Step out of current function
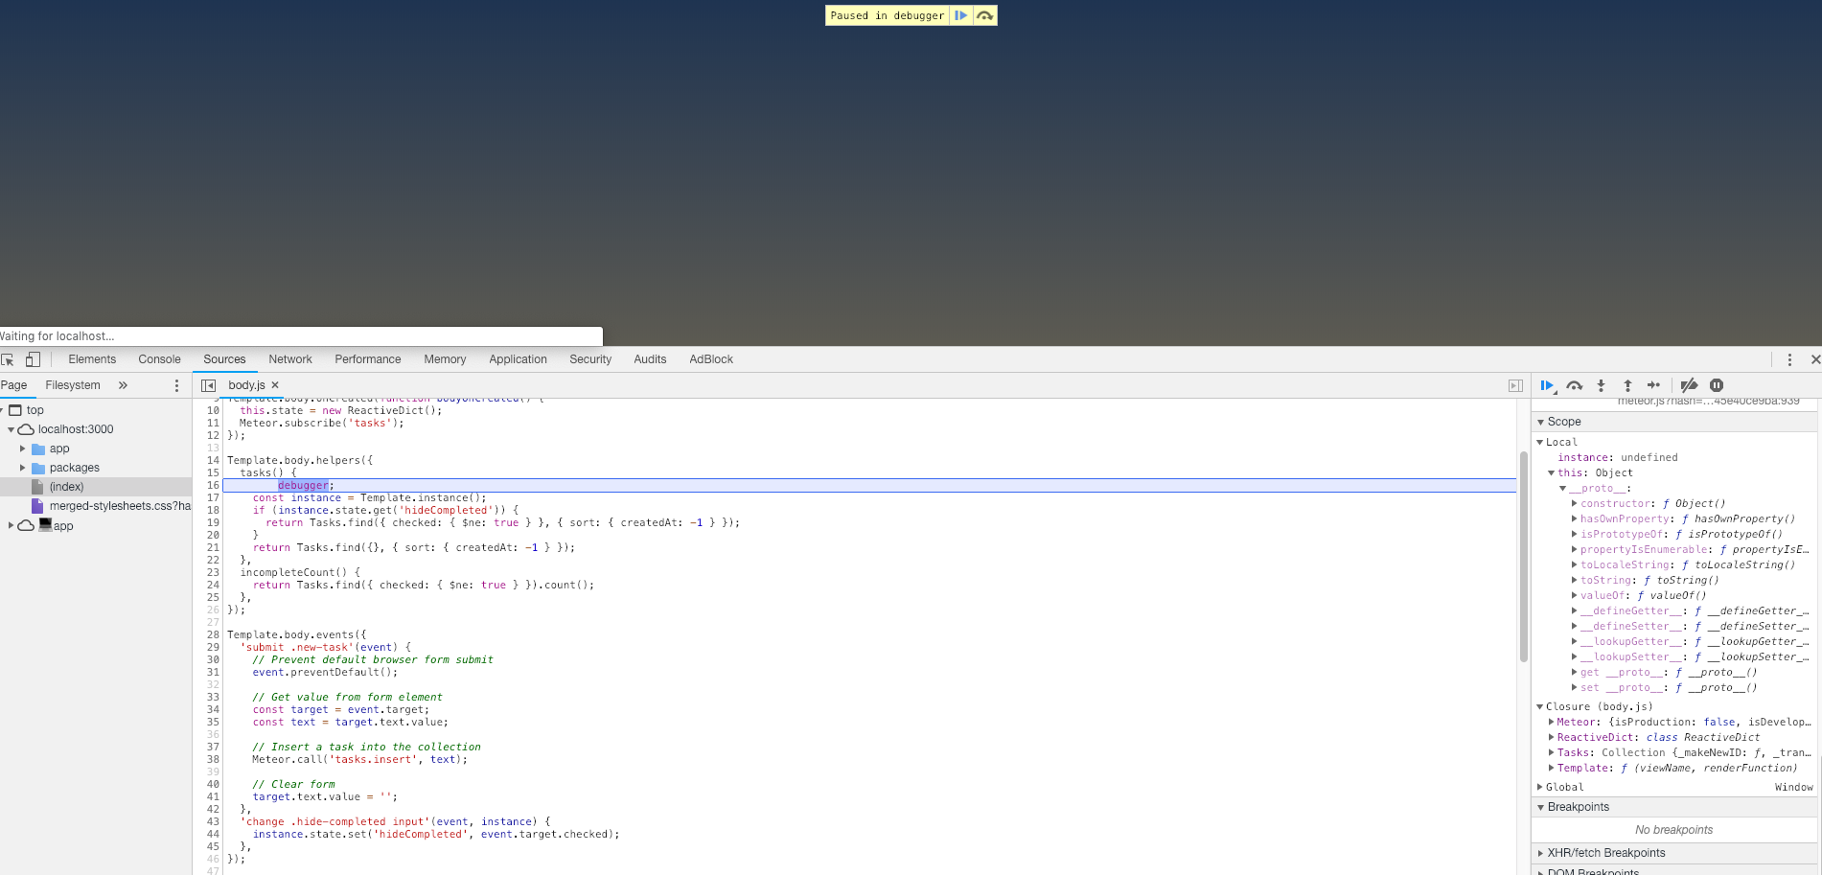 click(1627, 385)
